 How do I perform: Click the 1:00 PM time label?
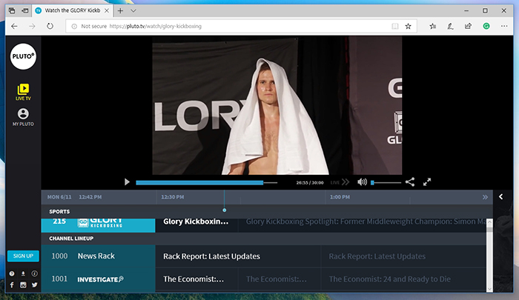[x=340, y=197]
